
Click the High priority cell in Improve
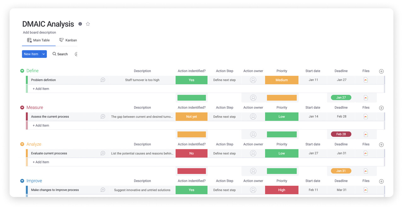[281, 190]
